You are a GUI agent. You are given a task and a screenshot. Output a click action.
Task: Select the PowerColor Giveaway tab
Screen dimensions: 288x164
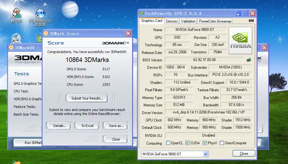(x=215, y=21)
